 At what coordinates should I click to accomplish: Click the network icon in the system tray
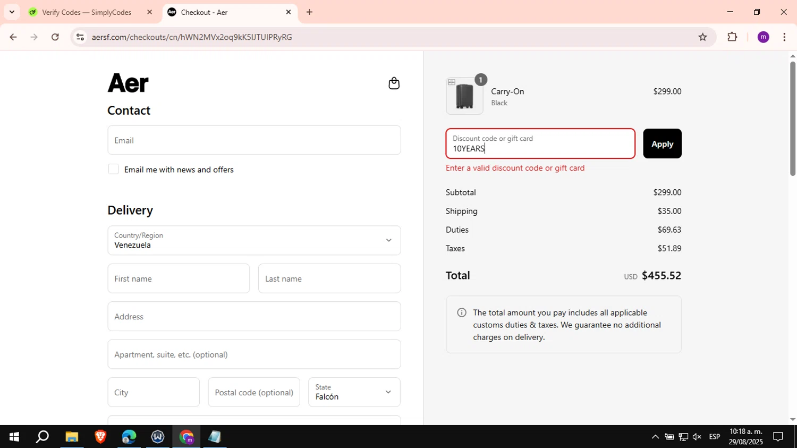coord(683,437)
